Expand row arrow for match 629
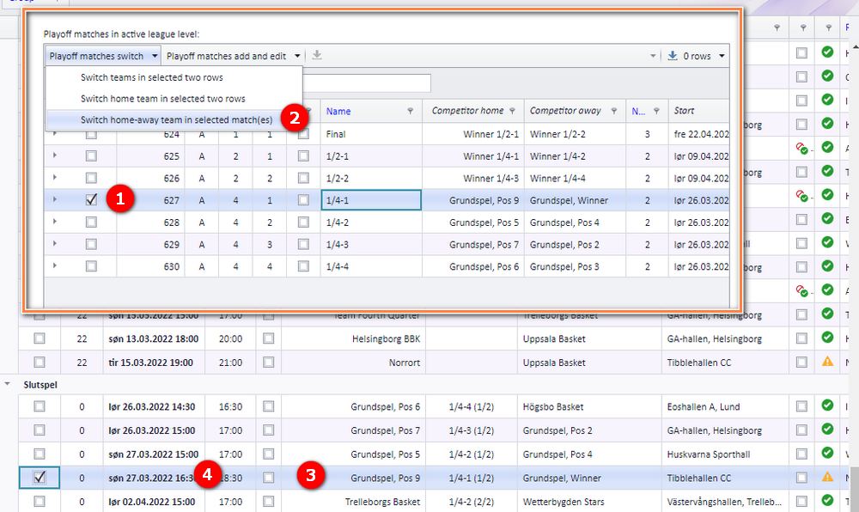 coord(55,243)
